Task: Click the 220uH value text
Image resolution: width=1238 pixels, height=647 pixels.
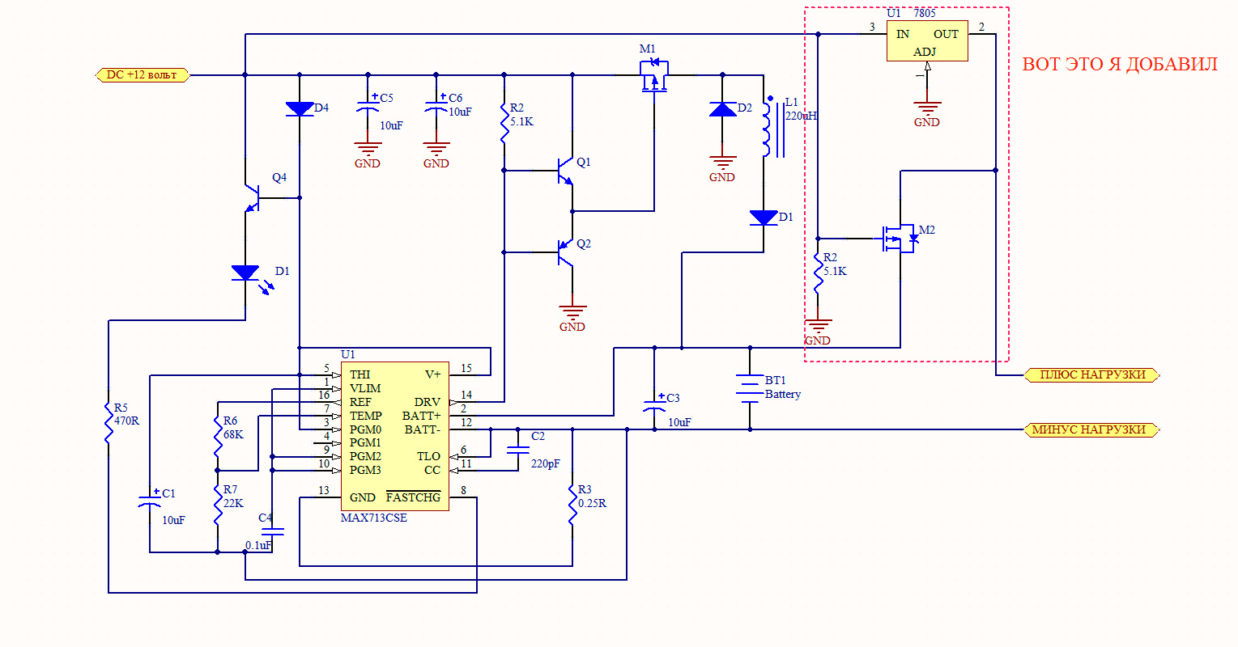Action: [x=801, y=116]
